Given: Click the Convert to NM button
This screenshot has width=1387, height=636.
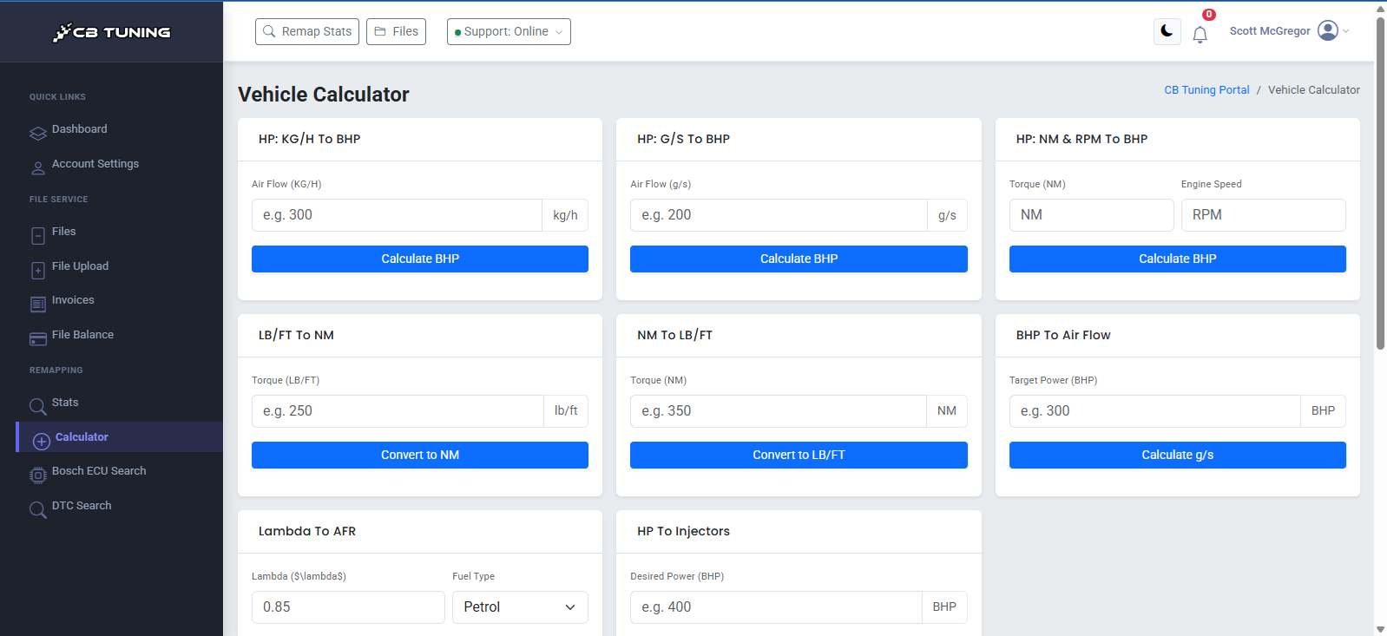Looking at the screenshot, I should (x=420, y=456).
